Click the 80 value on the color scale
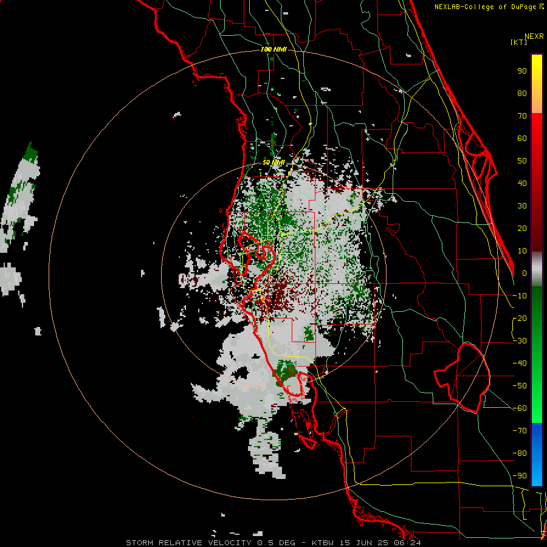This screenshot has height=547, width=547. [x=522, y=93]
